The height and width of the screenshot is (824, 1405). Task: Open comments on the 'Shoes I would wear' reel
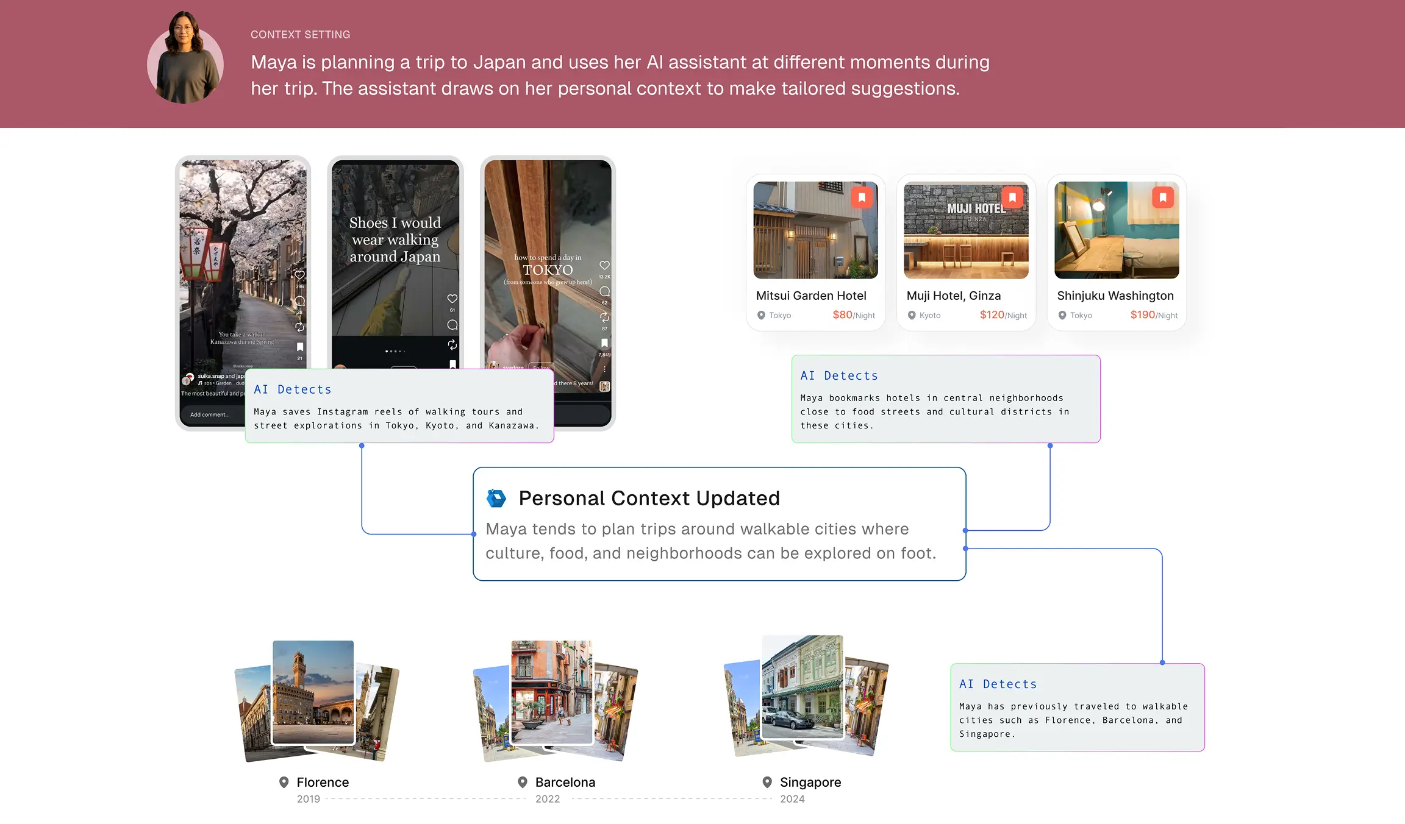pyautogui.click(x=452, y=325)
